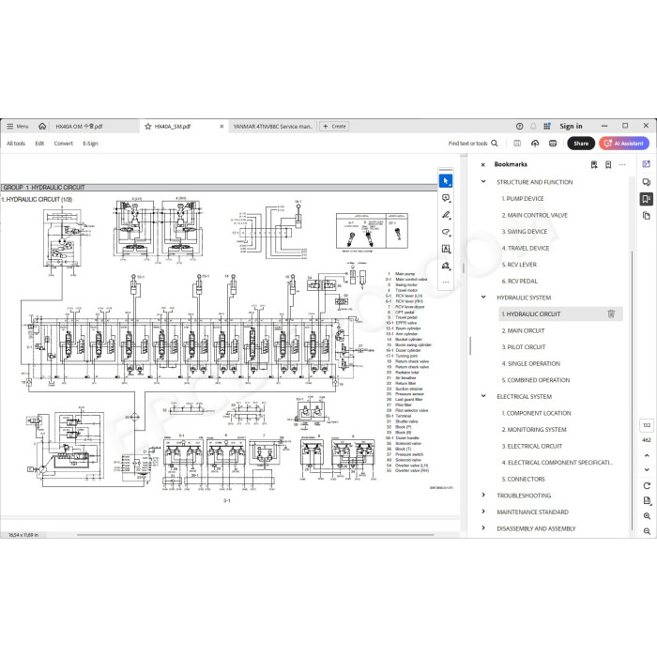This screenshot has height=657, width=657.
Task: Close the HX40A_SM.pdf tab
Action: click(222, 126)
